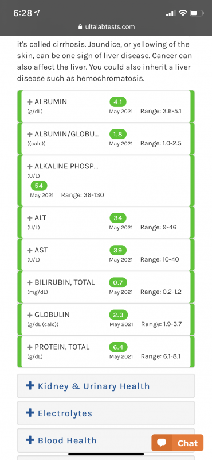
Task: Open the Electrolytes section
Action: click(x=106, y=413)
